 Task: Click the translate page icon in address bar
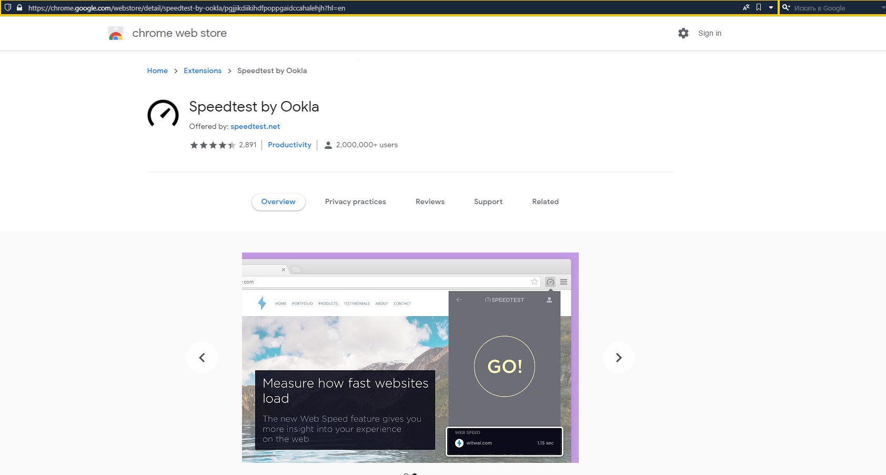746,7
